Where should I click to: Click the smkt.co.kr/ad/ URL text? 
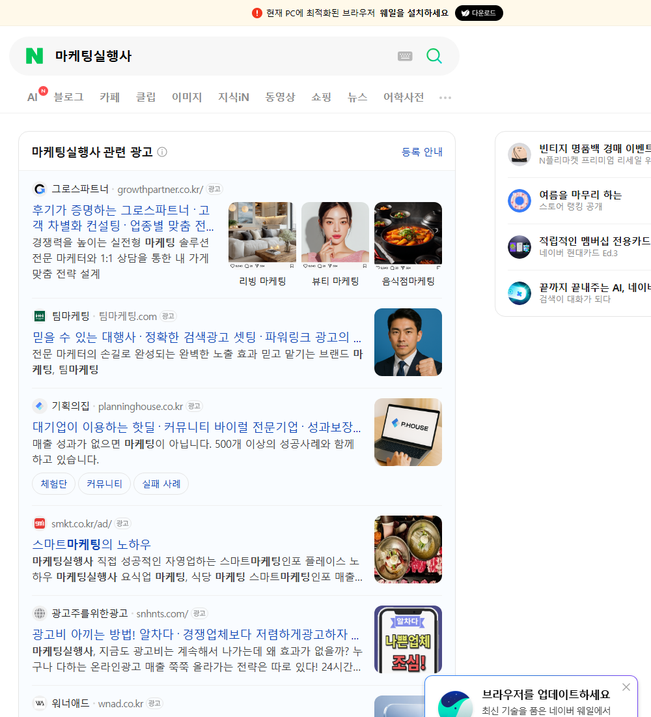pyautogui.click(x=81, y=523)
